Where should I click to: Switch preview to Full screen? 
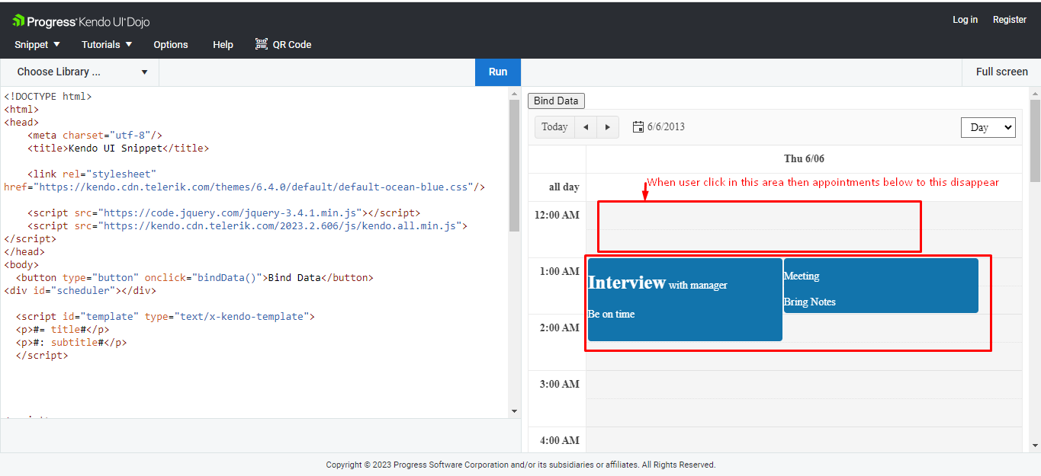point(1001,72)
